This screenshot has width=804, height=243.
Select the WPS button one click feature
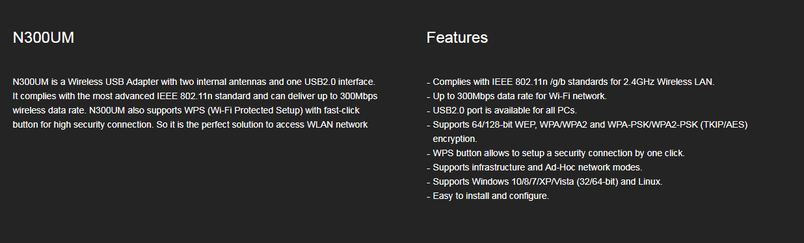[559, 153]
